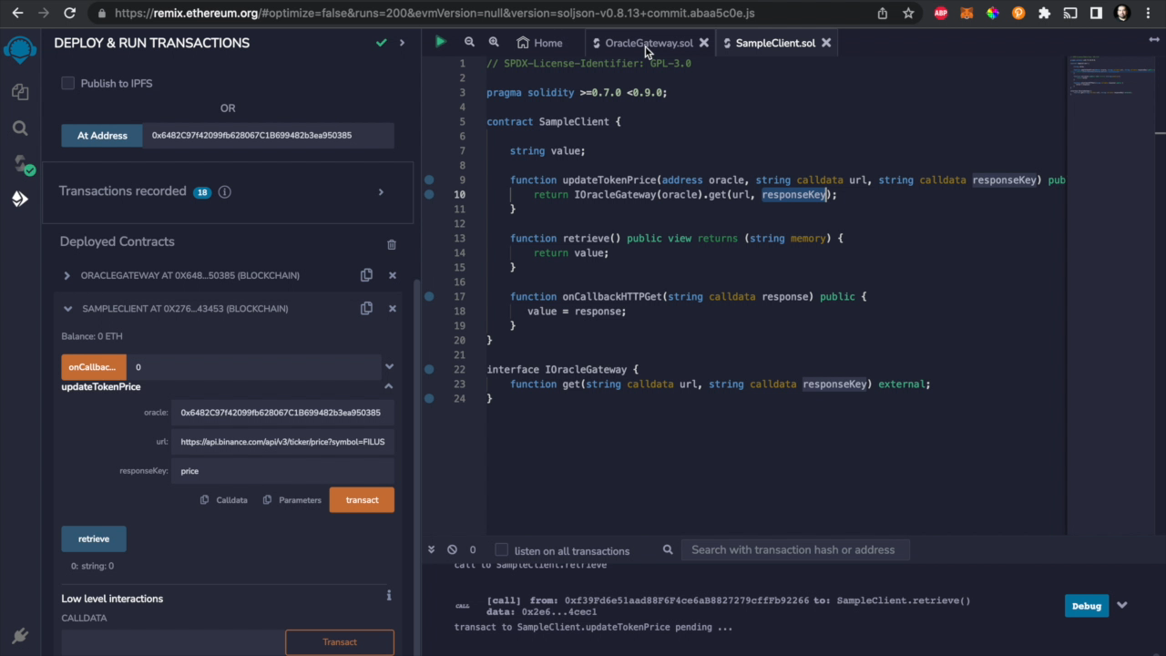The image size is (1166, 656).
Task: Clear the terminal console icon
Action: click(452, 549)
